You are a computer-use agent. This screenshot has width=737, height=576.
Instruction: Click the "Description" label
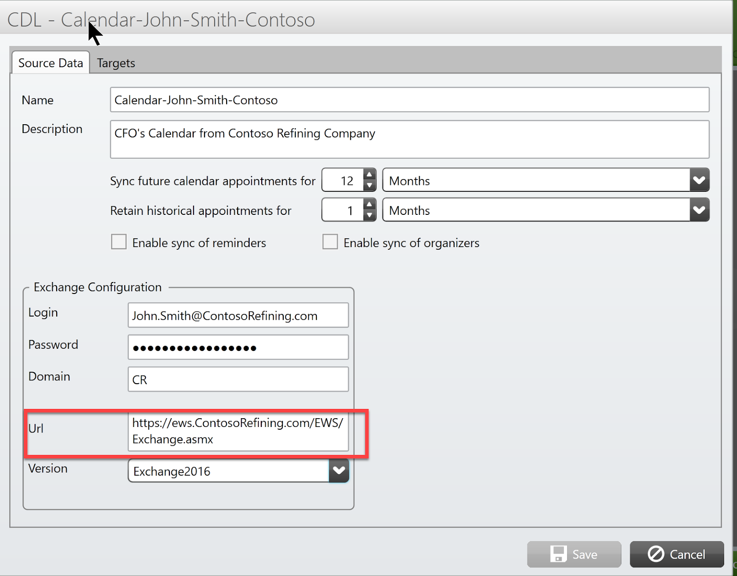click(52, 129)
